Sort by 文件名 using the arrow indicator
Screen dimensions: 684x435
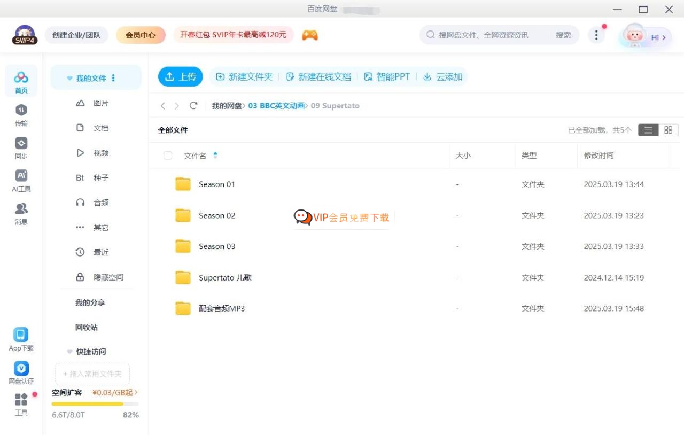coord(215,156)
